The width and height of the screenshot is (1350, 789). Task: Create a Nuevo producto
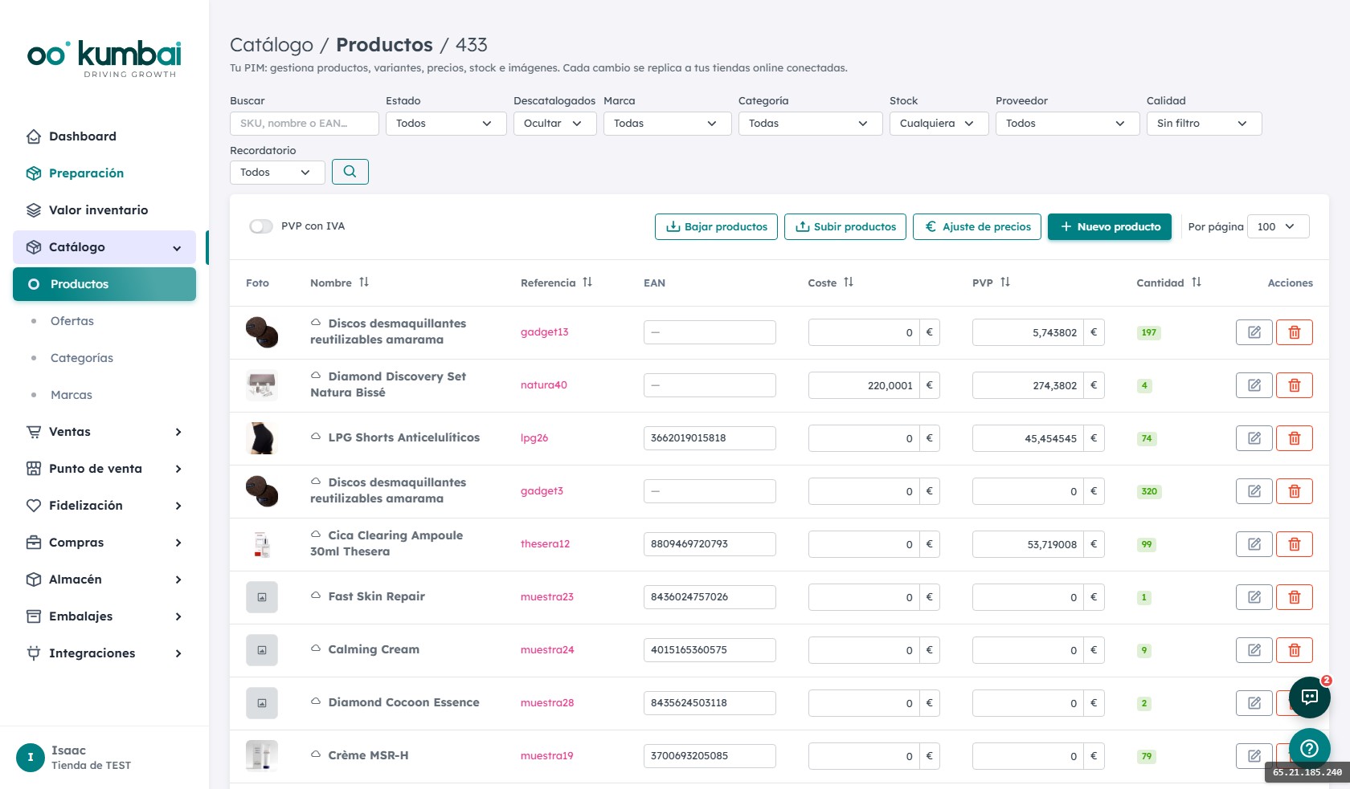pos(1110,226)
